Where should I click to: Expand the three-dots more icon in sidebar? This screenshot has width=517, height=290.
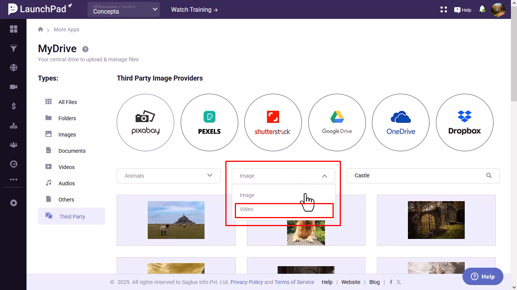pos(14,180)
